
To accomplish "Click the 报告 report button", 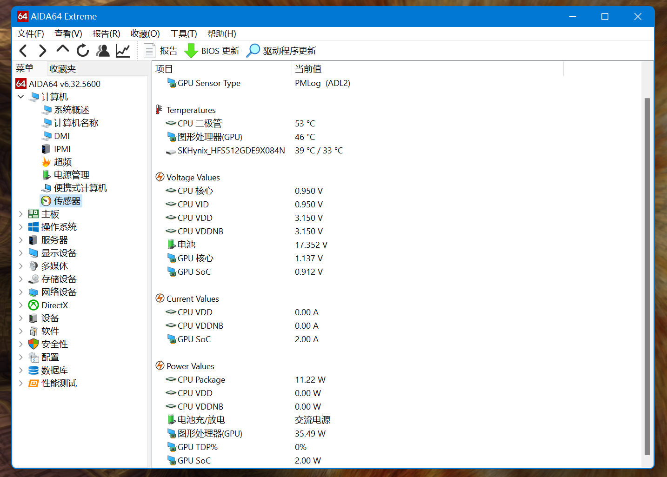I will pyautogui.click(x=161, y=51).
